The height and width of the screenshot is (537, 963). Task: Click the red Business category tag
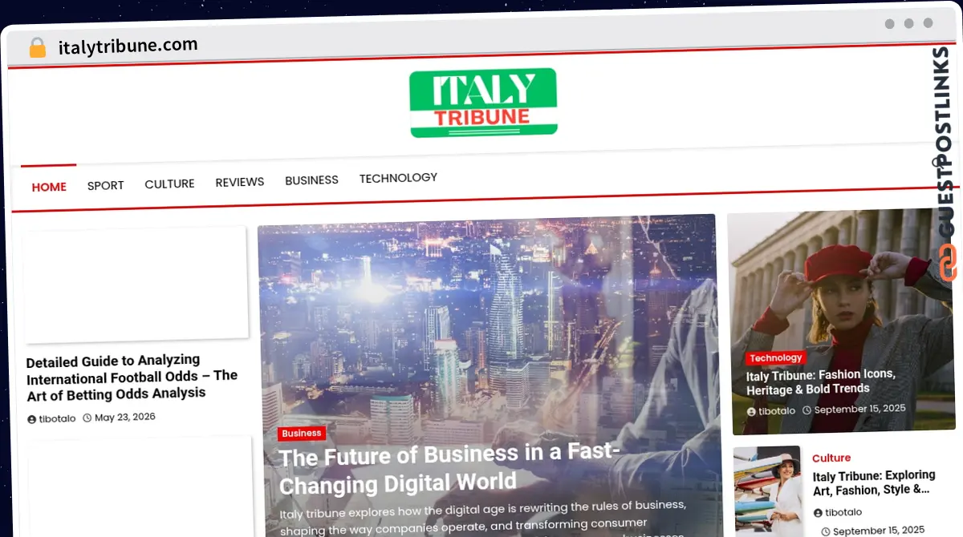coord(302,434)
